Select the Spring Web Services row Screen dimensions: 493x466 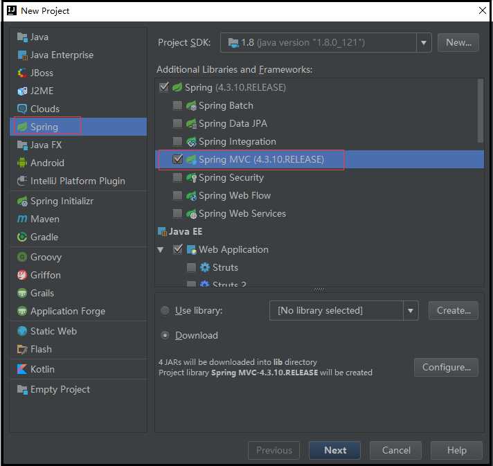pyautogui.click(x=319, y=213)
